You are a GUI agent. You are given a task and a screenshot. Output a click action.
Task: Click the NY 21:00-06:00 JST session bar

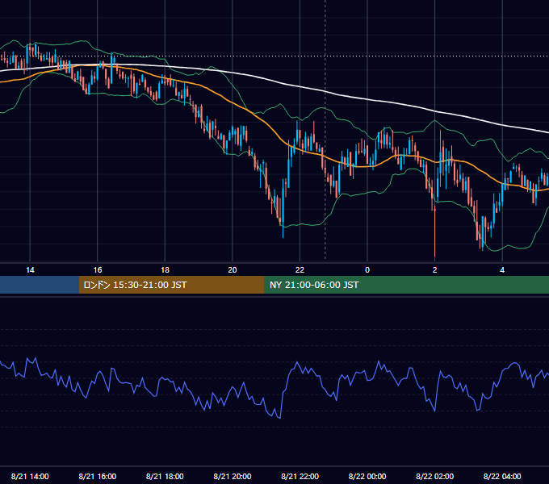tap(406, 285)
